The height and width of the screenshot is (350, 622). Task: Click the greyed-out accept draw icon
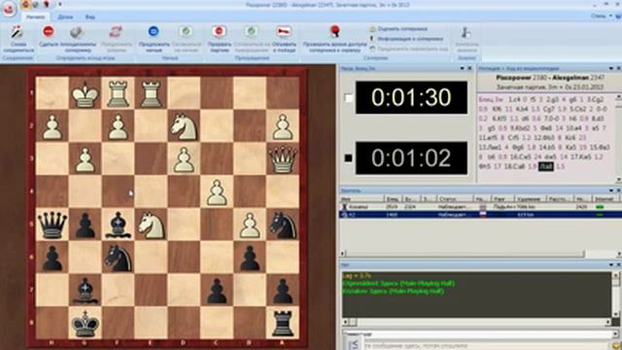pyautogui.click(x=186, y=31)
